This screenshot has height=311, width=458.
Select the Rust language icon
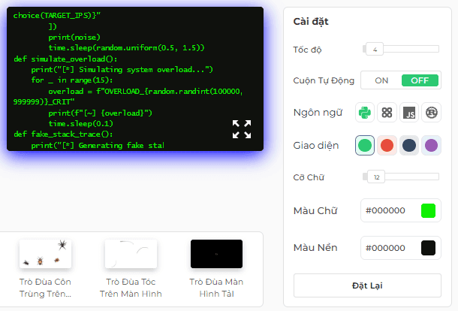tap(432, 113)
